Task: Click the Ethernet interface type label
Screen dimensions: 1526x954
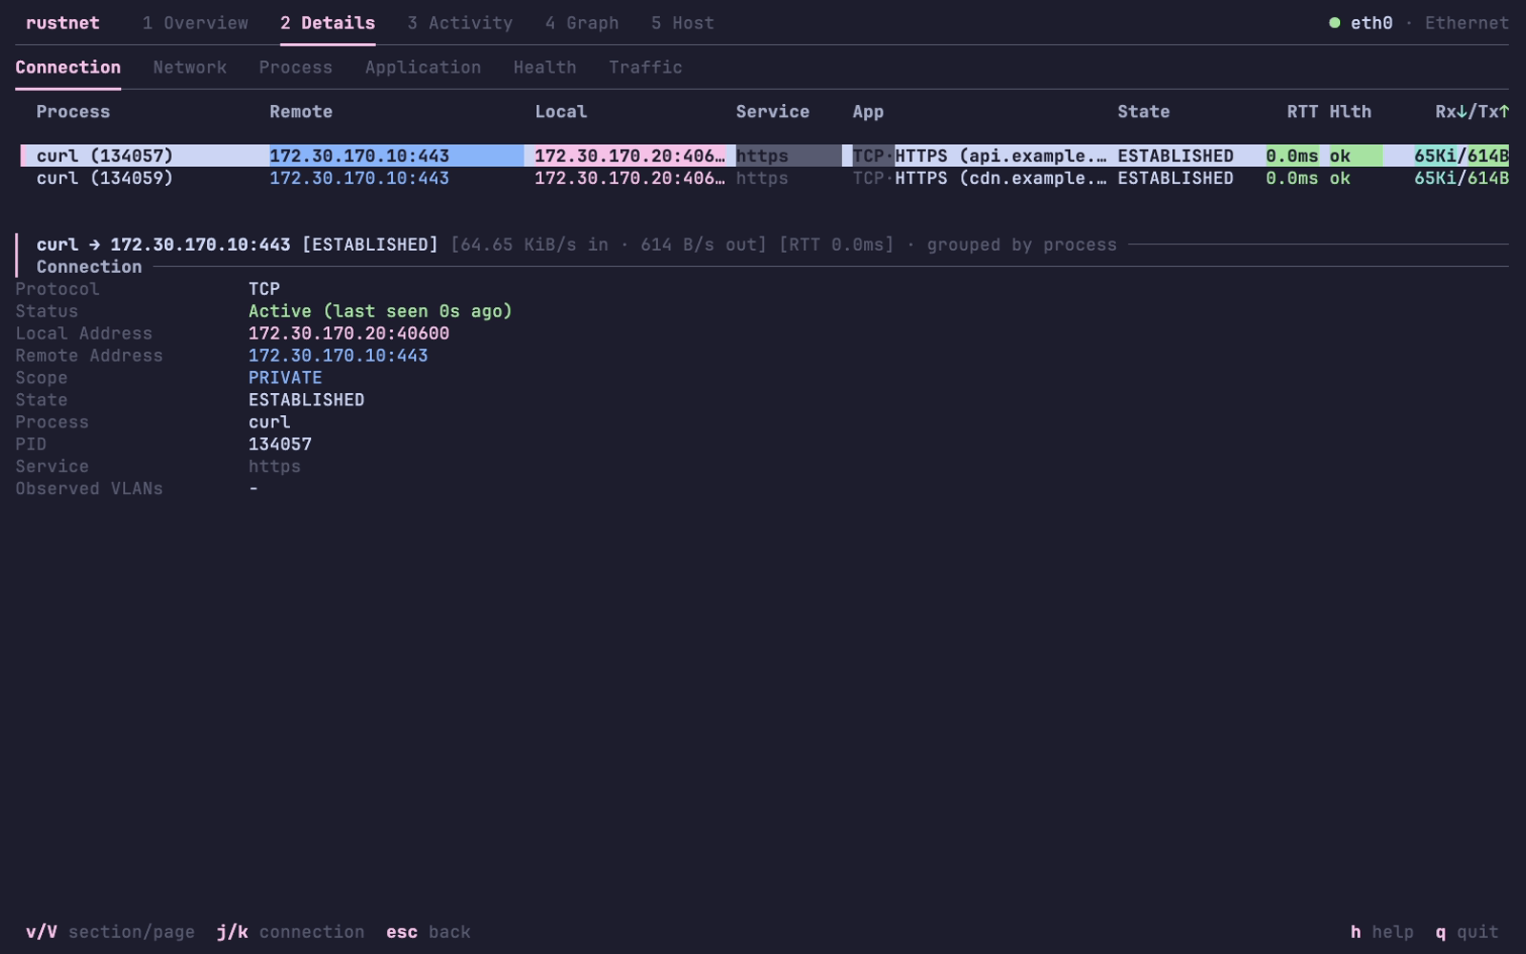Action: [x=1467, y=23]
